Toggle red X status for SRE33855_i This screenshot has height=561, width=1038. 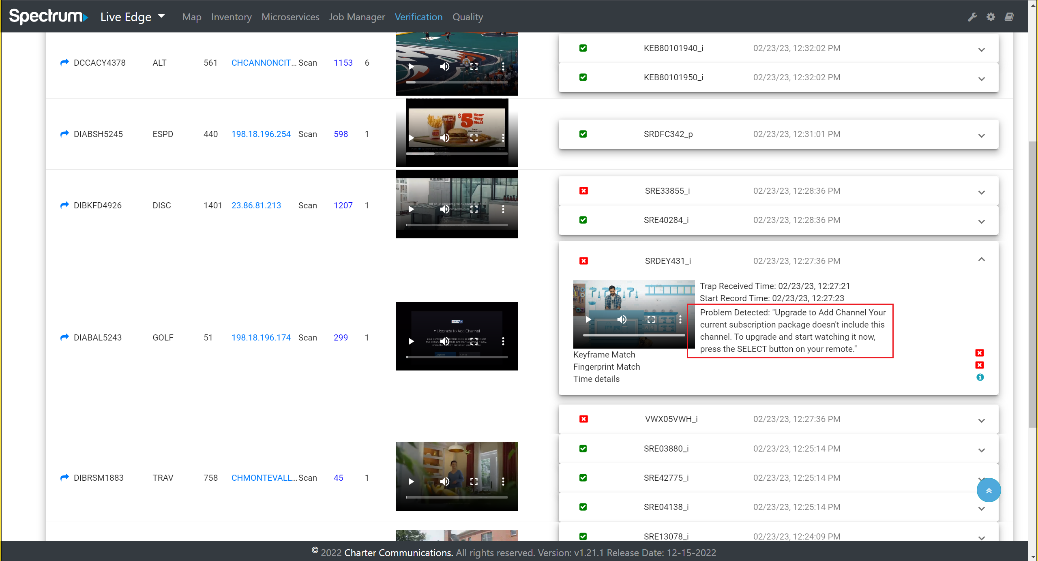point(583,191)
